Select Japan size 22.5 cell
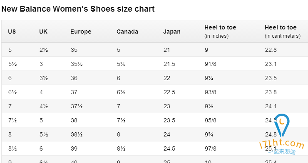The width and height of the screenshot is (308, 163). 169,92
